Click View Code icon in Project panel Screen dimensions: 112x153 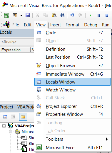[x=5, y=117]
